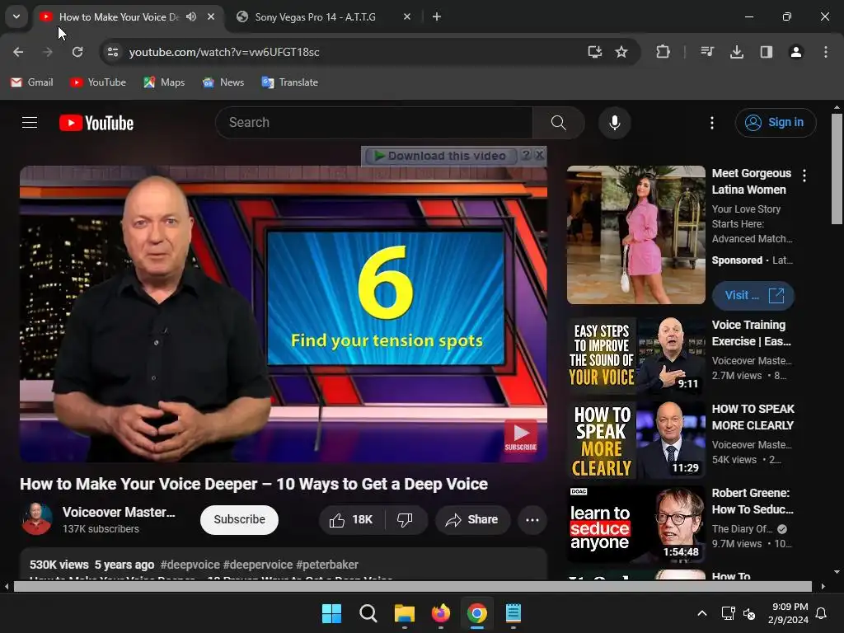Open the tab search dropdown arrow
The width and height of the screenshot is (844, 633).
[16, 16]
